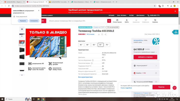Accept cookies with the Понятно button
The image size is (180, 101).
(x=161, y=87)
